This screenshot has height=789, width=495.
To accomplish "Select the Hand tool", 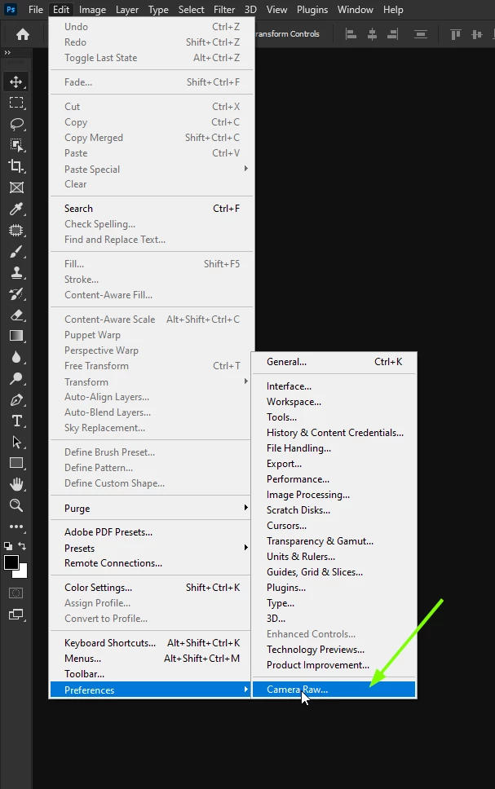I will 16,484.
